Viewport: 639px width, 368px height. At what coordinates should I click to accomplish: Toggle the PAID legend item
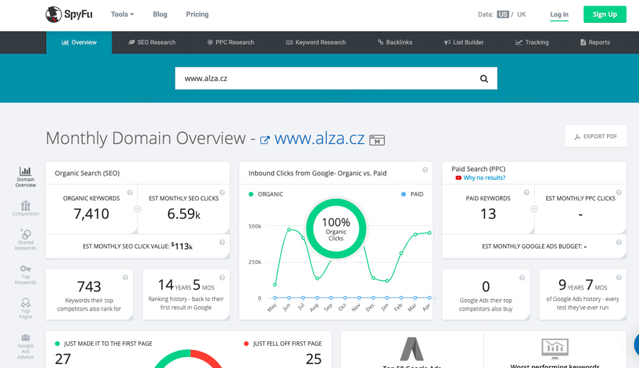click(412, 195)
